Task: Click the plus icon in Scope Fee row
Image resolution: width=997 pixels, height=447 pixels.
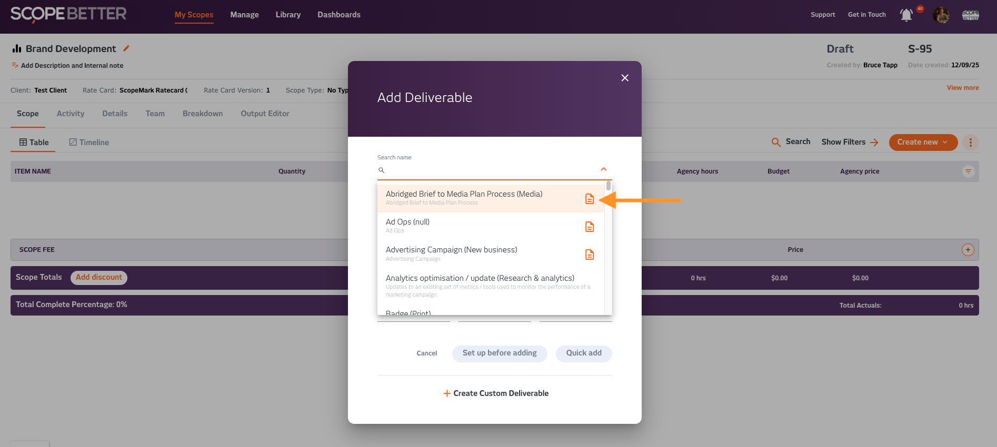Action: coord(968,250)
